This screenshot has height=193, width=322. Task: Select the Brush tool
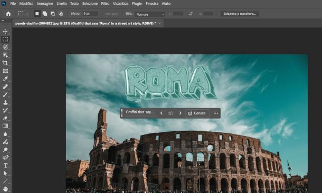(5, 94)
